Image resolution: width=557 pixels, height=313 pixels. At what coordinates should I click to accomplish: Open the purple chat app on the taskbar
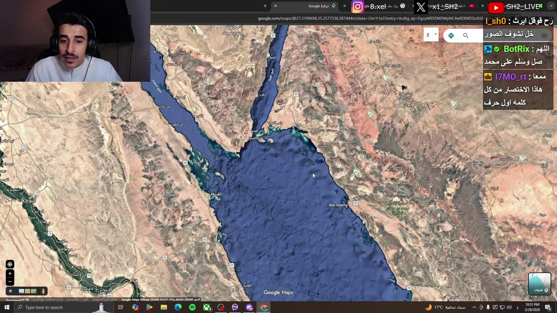pos(235,307)
